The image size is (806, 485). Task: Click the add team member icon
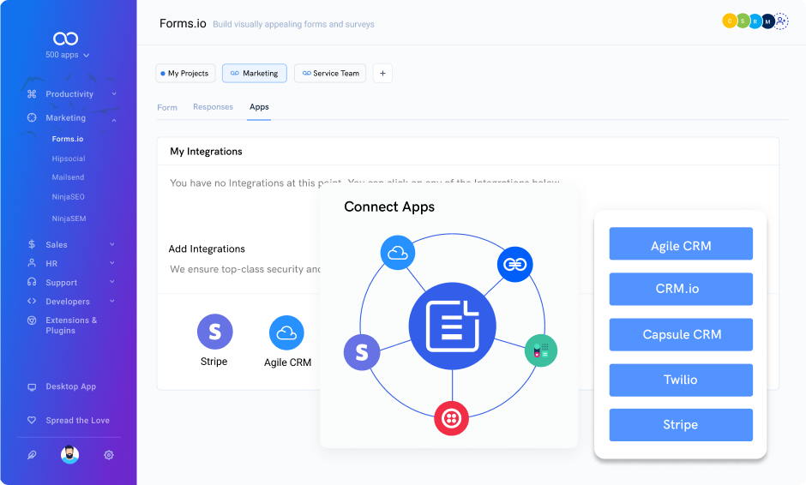point(781,21)
